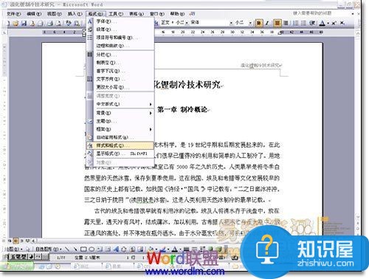Choose 分栏 menu entry
This screenshot has height=279, width=369.
pos(120,55)
